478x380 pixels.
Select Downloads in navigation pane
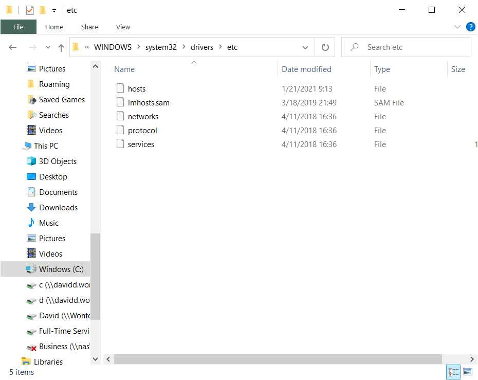click(x=58, y=208)
